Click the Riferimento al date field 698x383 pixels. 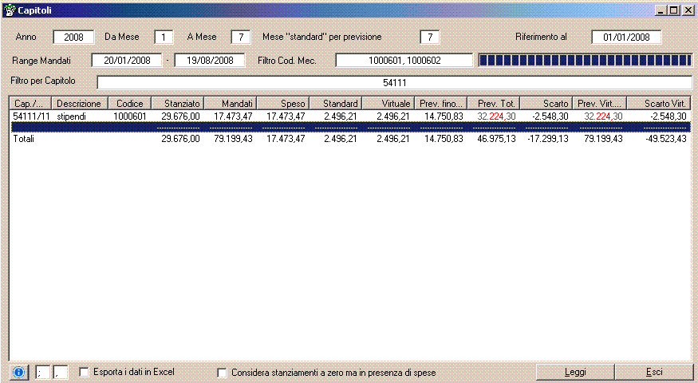pyautogui.click(x=626, y=37)
